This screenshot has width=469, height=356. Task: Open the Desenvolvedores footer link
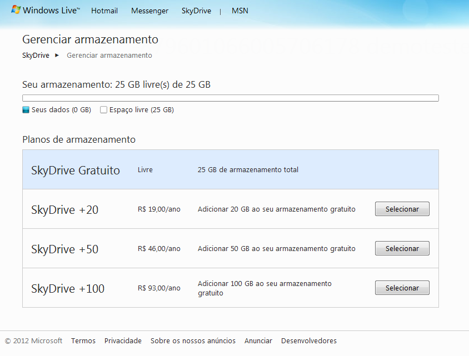[x=308, y=341]
